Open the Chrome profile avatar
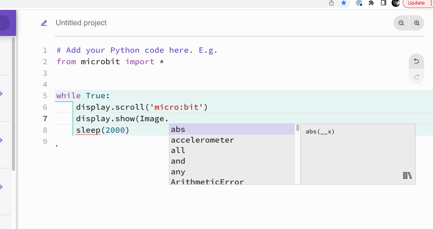 pos(396,3)
